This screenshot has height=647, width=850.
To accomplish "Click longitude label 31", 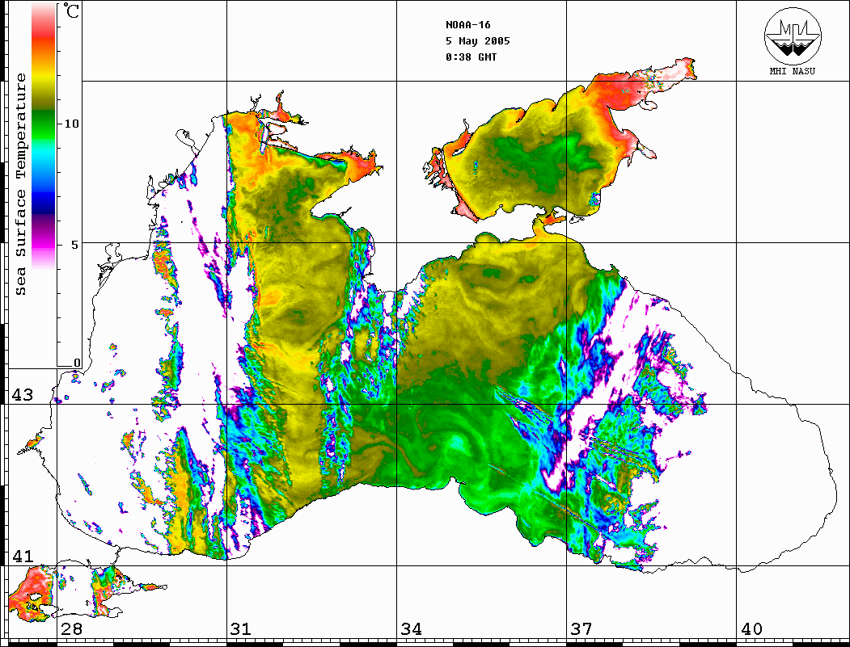I will pos(241,628).
